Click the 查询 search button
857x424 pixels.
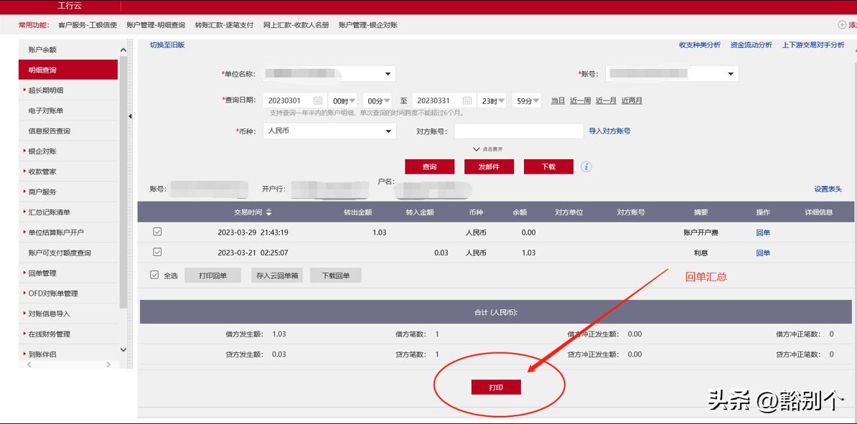click(x=430, y=166)
